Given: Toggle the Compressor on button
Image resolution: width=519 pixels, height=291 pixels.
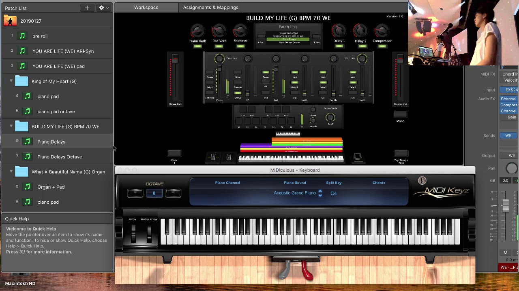Looking at the screenshot, I should (x=382, y=46).
